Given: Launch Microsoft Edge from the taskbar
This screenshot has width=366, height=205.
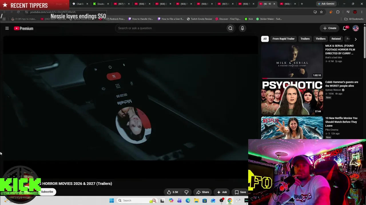Looking at the screenshot, I should click(x=188, y=200).
